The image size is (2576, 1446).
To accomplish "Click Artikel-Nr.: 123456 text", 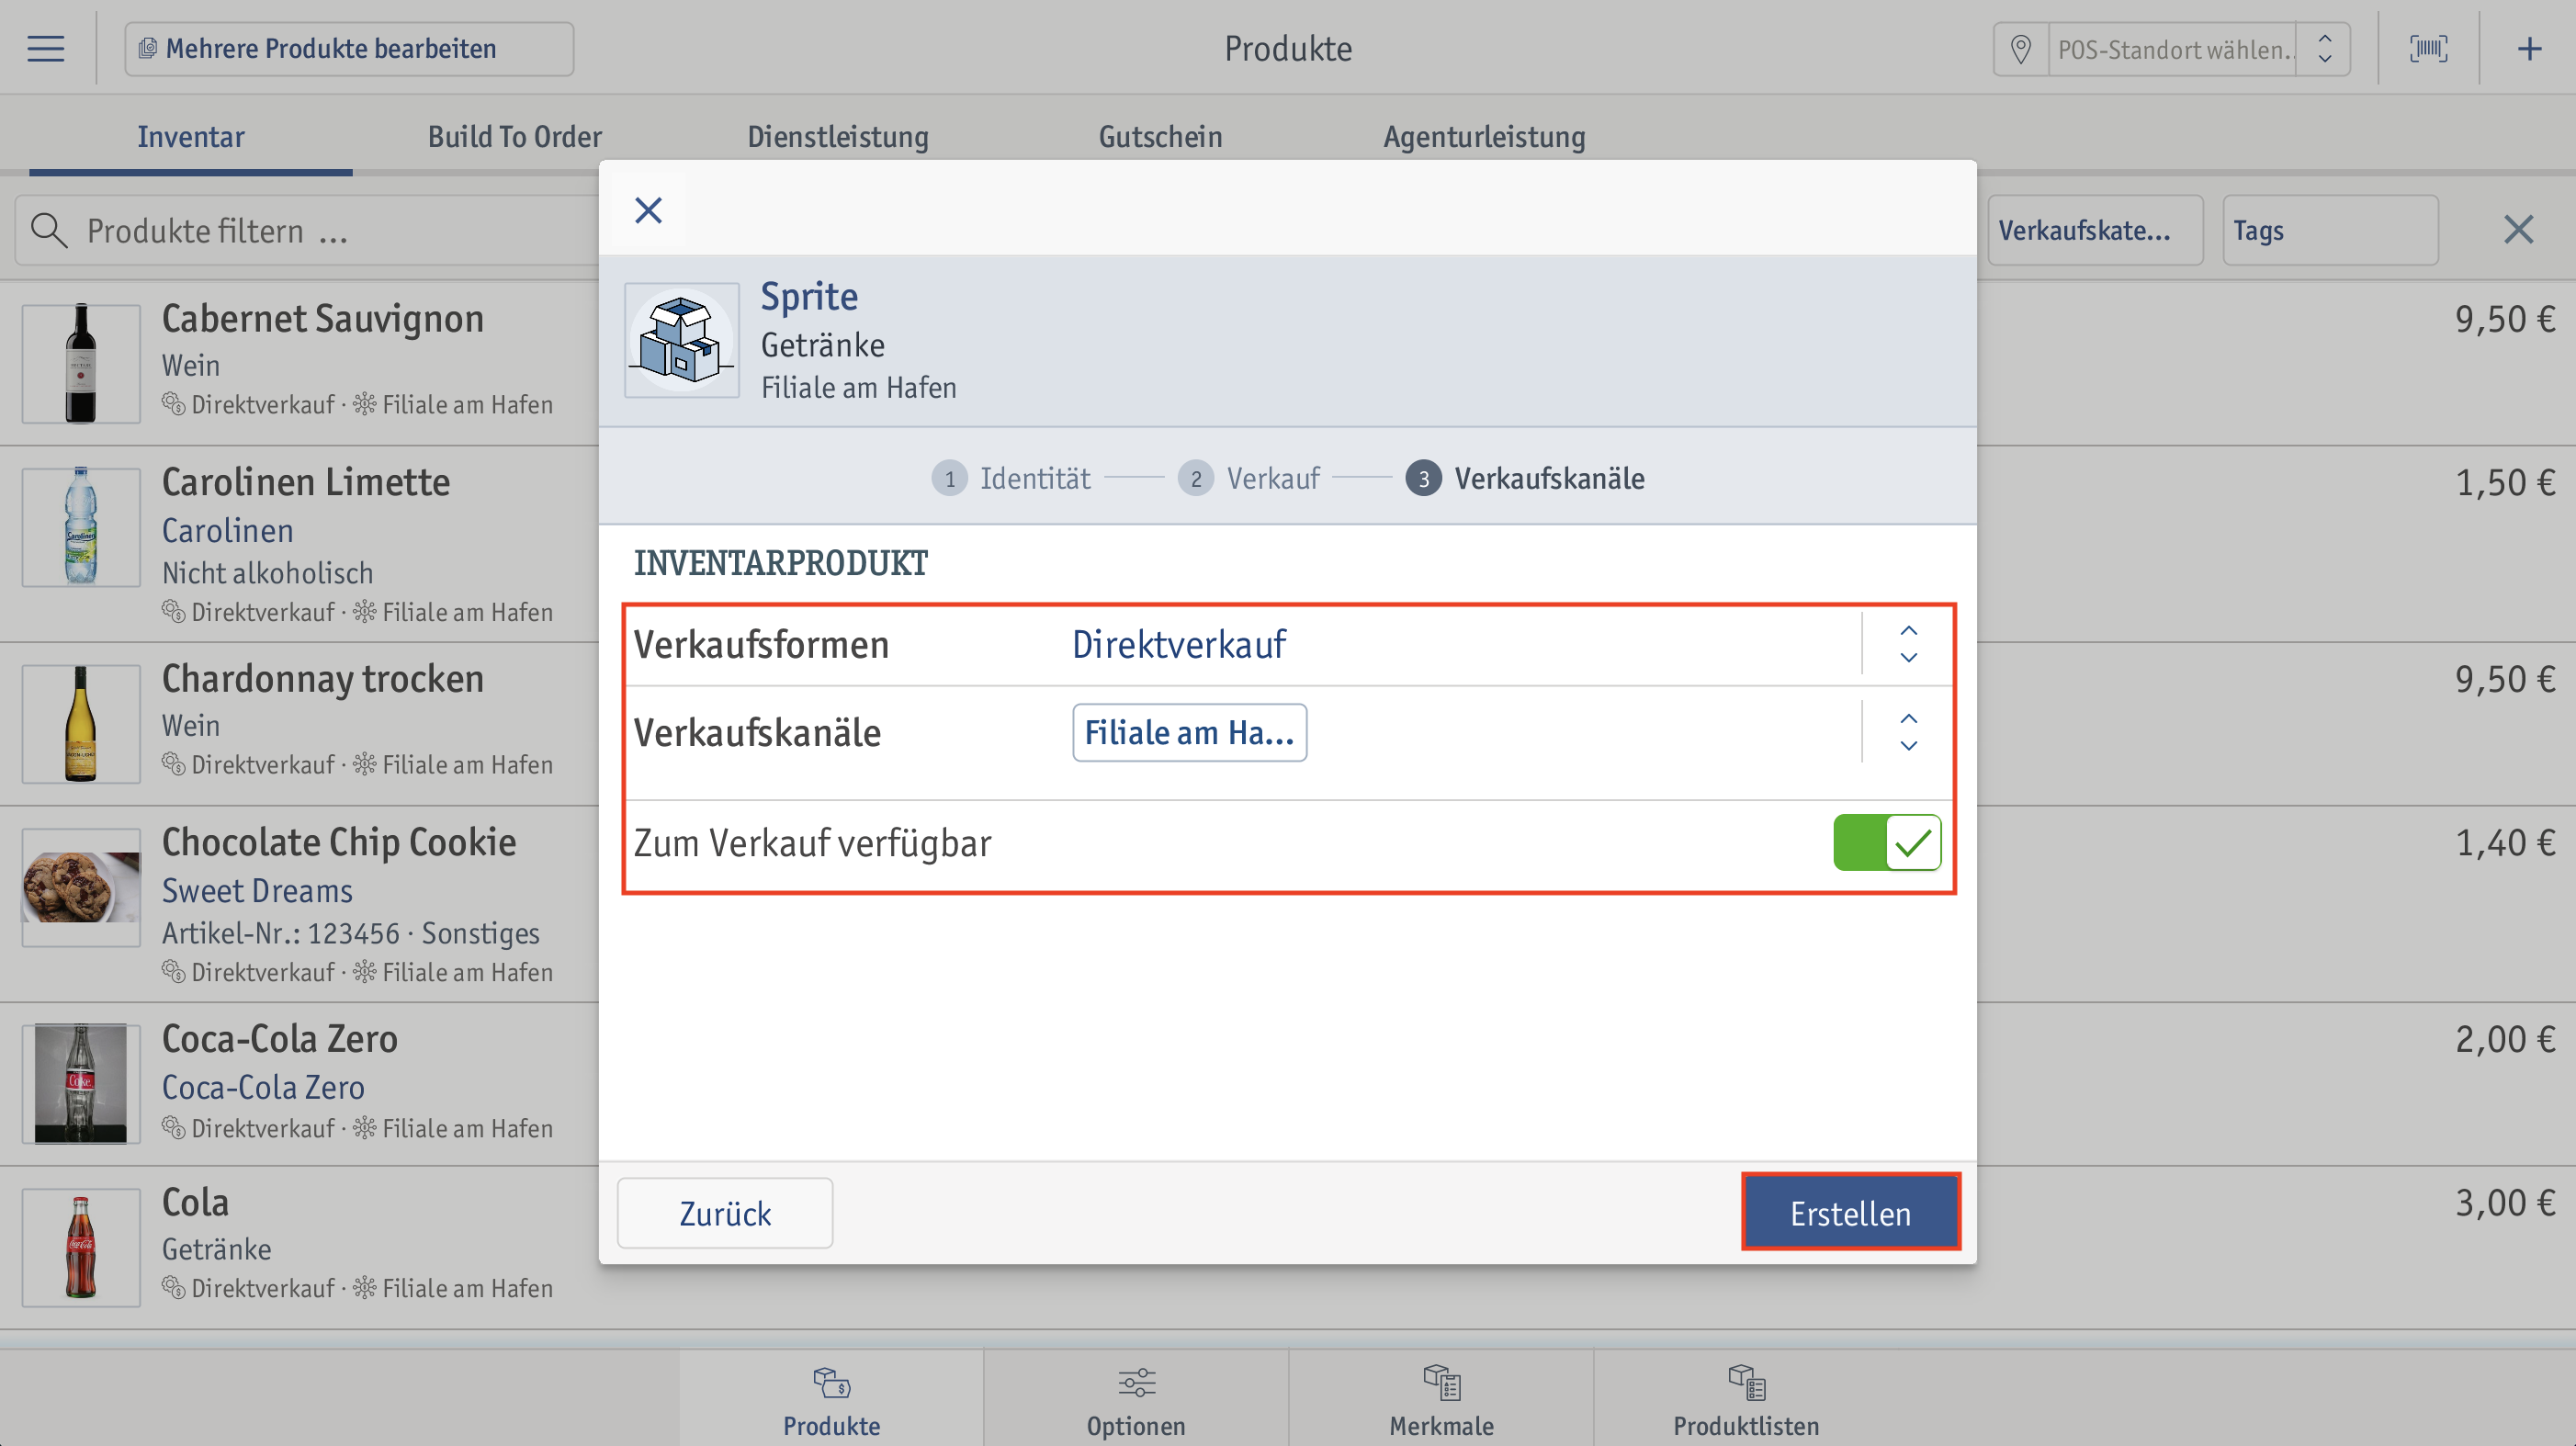I will point(281,933).
